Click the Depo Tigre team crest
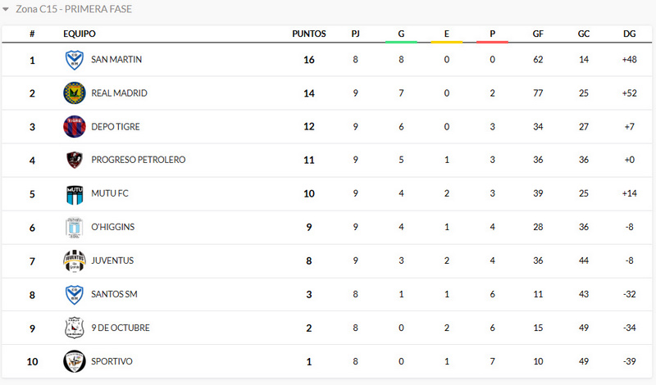656x385 pixels. pos(75,127)
